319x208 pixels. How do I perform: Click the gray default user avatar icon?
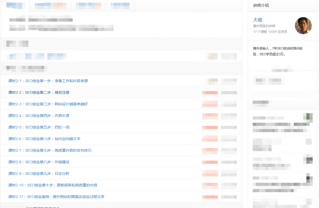[309, 142]
